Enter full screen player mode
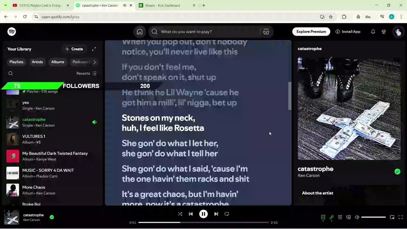The height and width of the screenshot is (229, 407). coord(401,217)
